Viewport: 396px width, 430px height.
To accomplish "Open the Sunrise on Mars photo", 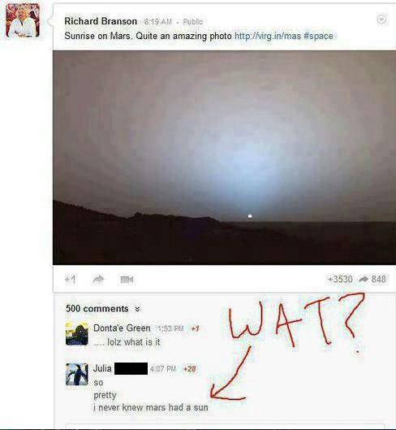I will [224, 158].
